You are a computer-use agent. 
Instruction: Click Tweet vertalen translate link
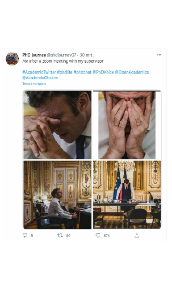[34, 84]
